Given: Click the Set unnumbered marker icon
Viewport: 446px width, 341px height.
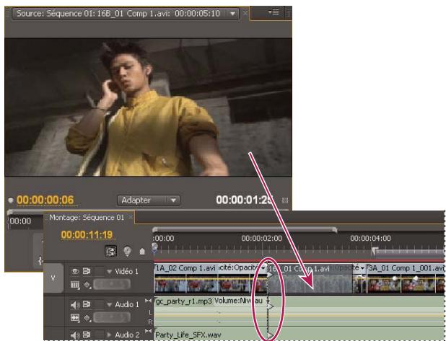Looking at the screenshot, I should [x=142, y=252].
